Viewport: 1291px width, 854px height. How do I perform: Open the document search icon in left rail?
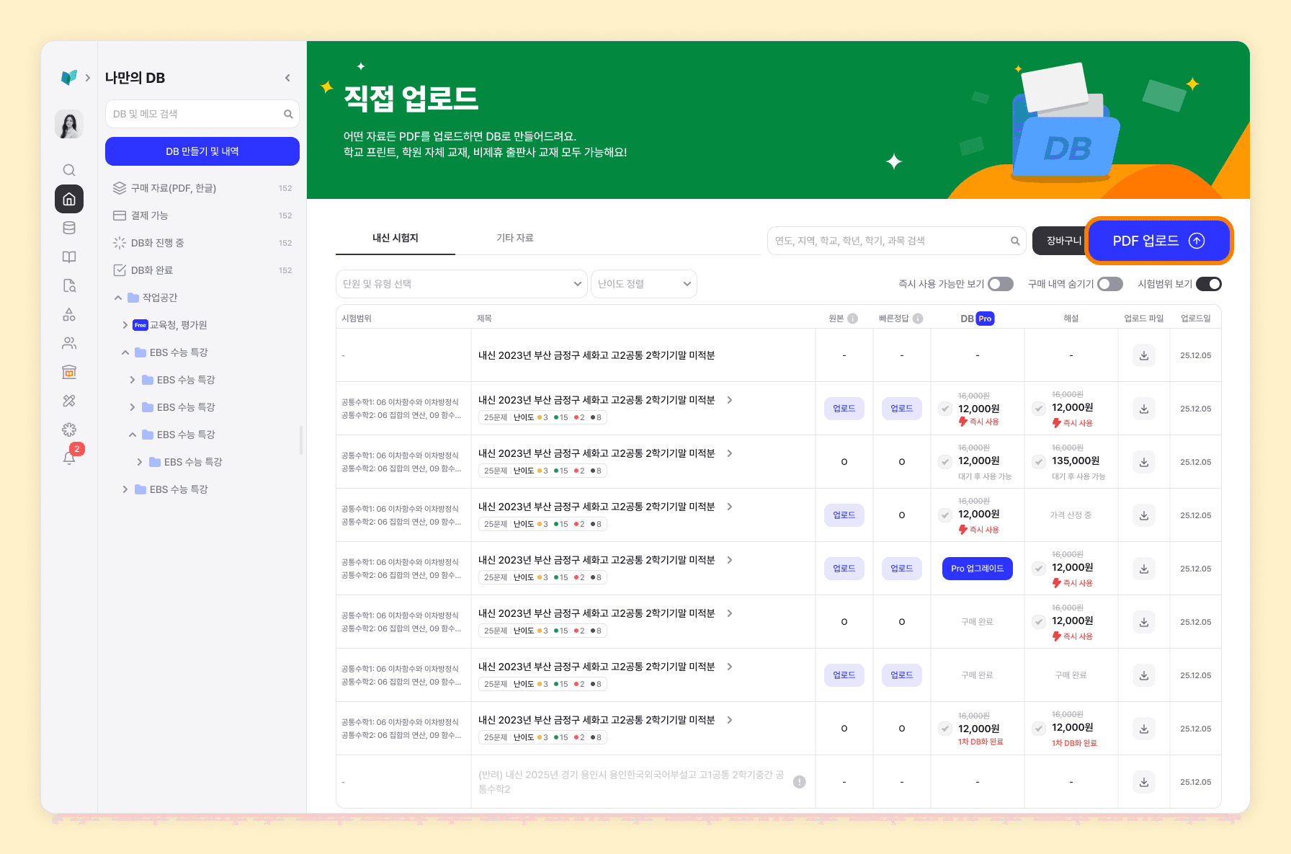[x=69, y=285]
